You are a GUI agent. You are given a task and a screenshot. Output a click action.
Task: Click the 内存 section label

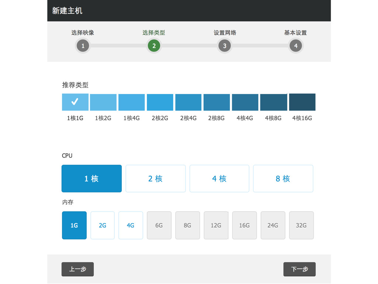coord(68,202)
